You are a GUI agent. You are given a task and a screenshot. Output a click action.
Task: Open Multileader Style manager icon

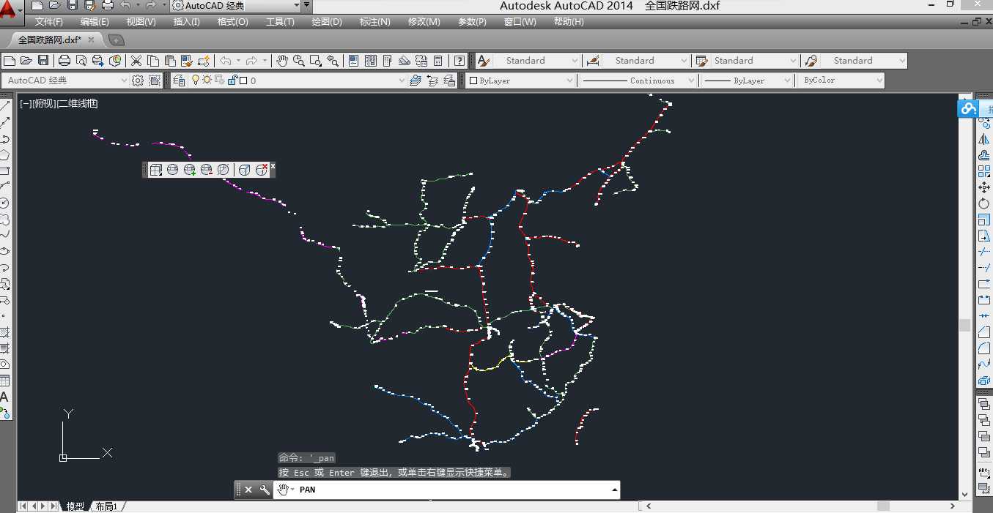coord(811,61)
